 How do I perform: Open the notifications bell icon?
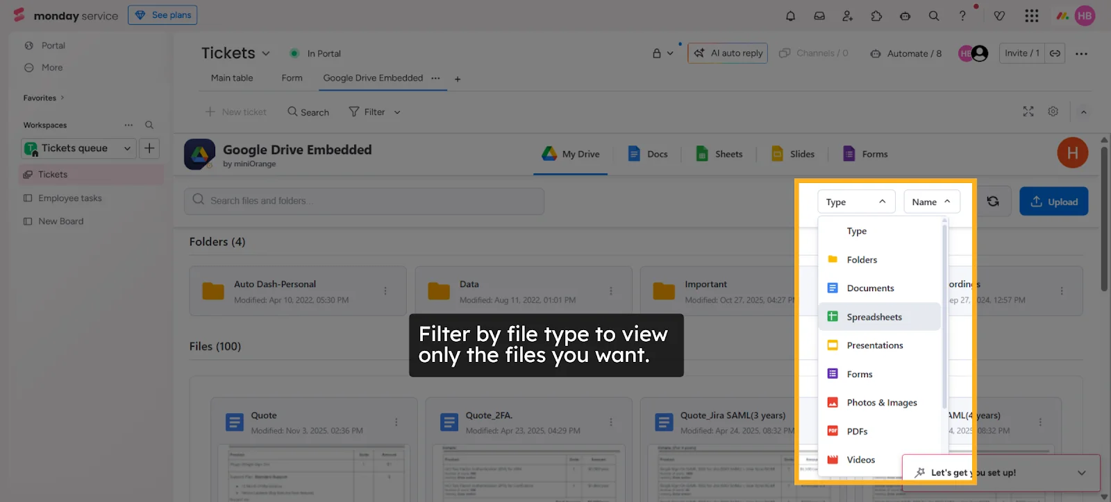[x=790, y=16]
